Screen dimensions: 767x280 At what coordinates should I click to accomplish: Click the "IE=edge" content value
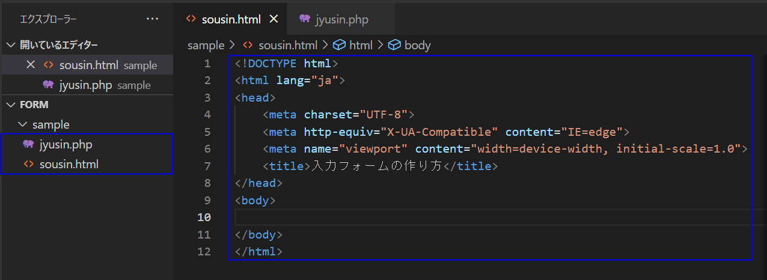[592, 132]
